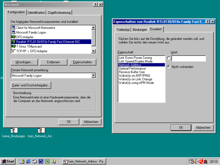Screen dimensions: 220x165
Task: Select Realtek RTL8139/810x NIC entry
Action: tap(51, 42)
